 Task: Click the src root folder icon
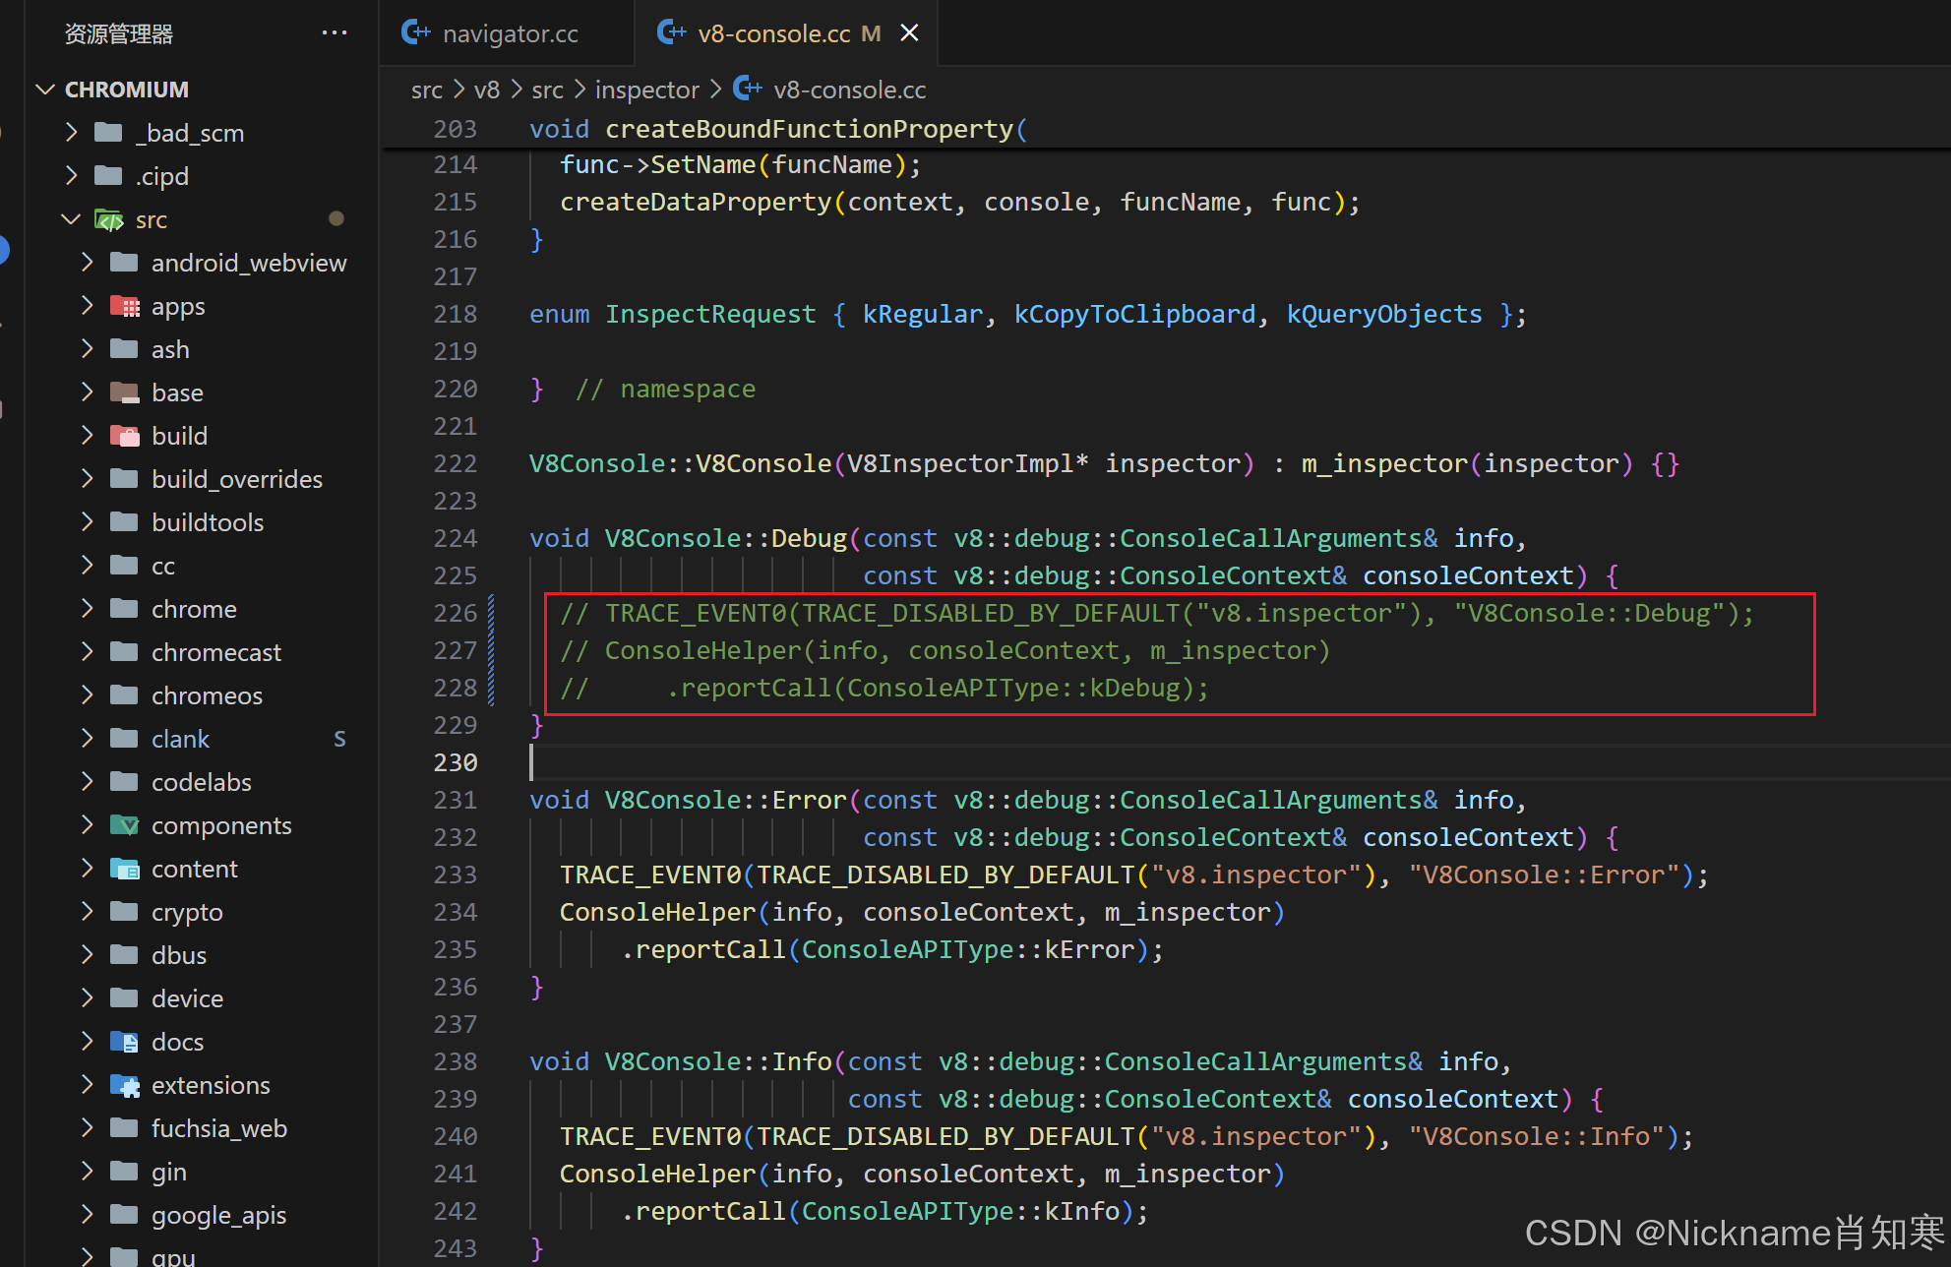pos(108,219)
